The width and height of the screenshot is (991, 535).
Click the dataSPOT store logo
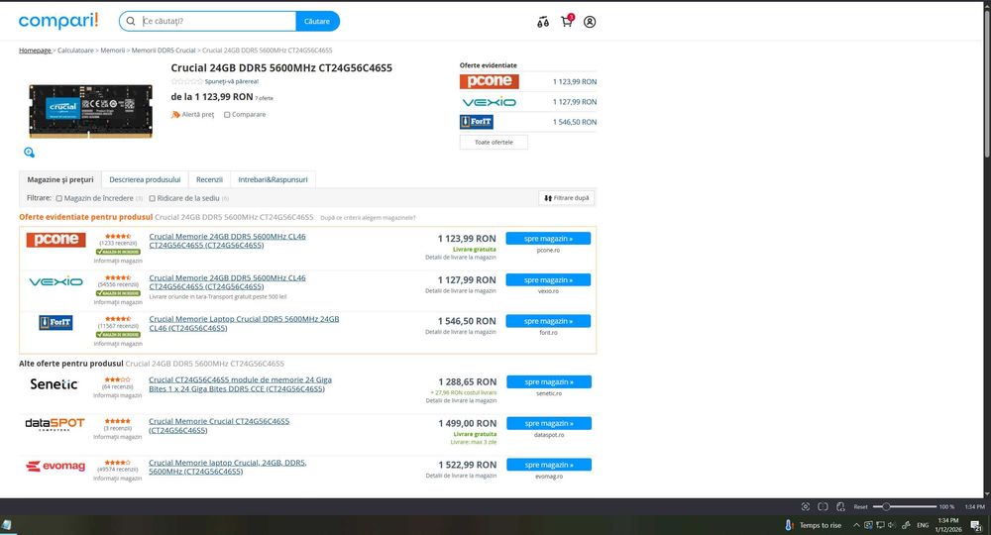point(55,424)
